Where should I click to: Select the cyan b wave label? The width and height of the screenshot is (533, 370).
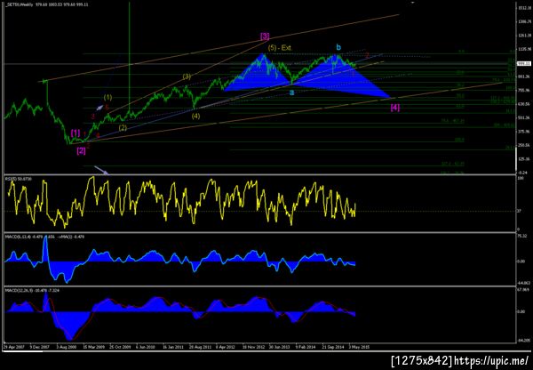coord(338,47)
